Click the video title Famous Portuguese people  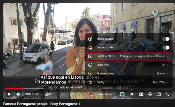point(42,104)
